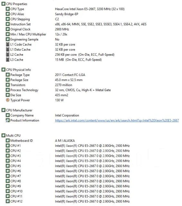The height and width of the screenshot is (206, 182).
Task: Click the Intel Corporation value
Action: 67,115
